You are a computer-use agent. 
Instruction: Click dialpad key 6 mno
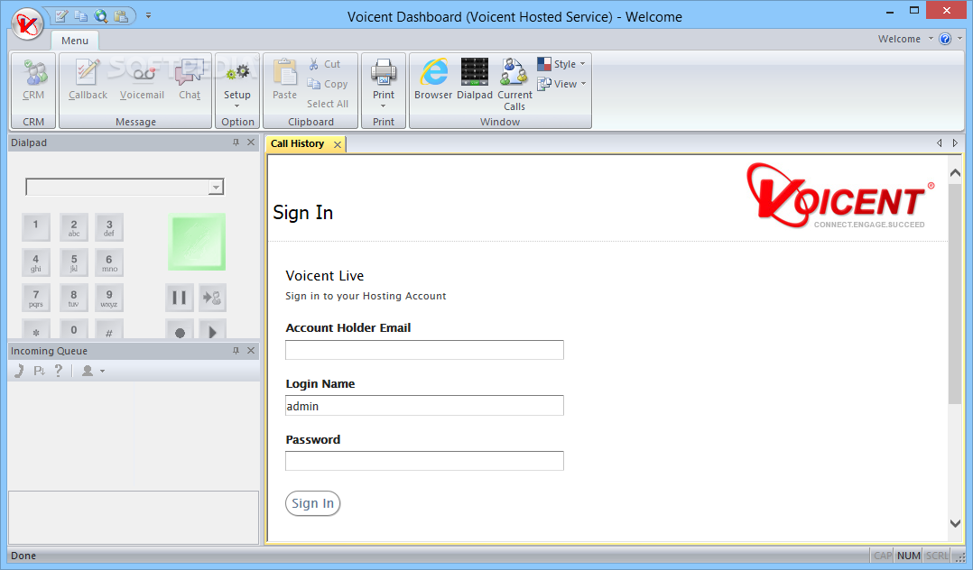pos(109,262)
